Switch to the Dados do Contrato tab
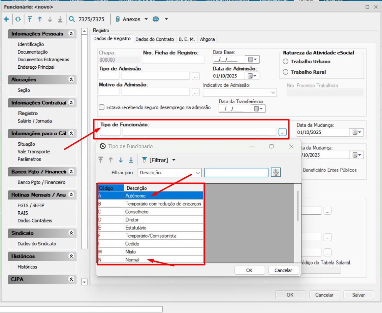Image resolution: width=382 pixels, height=313 pixels. pyautogui.click(x=155, y=39)
